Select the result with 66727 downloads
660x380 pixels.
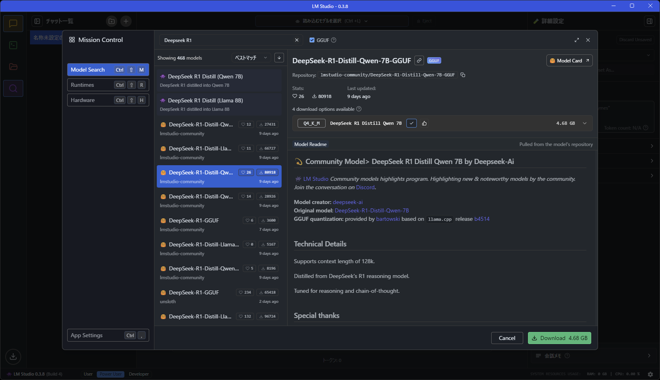coord(219,152)
